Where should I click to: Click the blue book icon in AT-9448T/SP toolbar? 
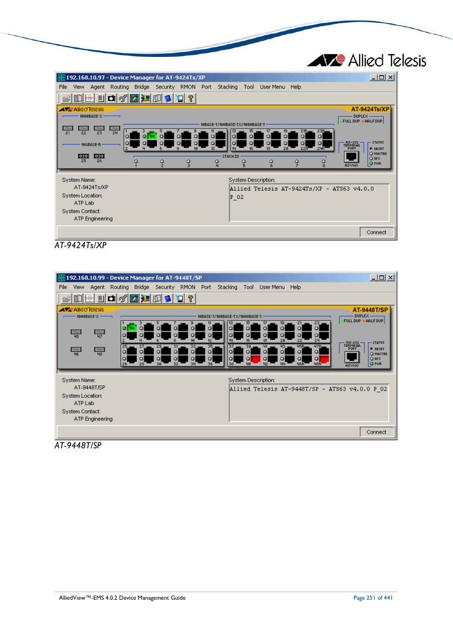click(168, 298)
